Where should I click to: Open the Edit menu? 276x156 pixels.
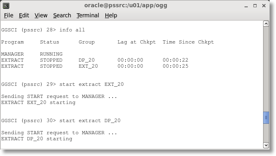24,15
